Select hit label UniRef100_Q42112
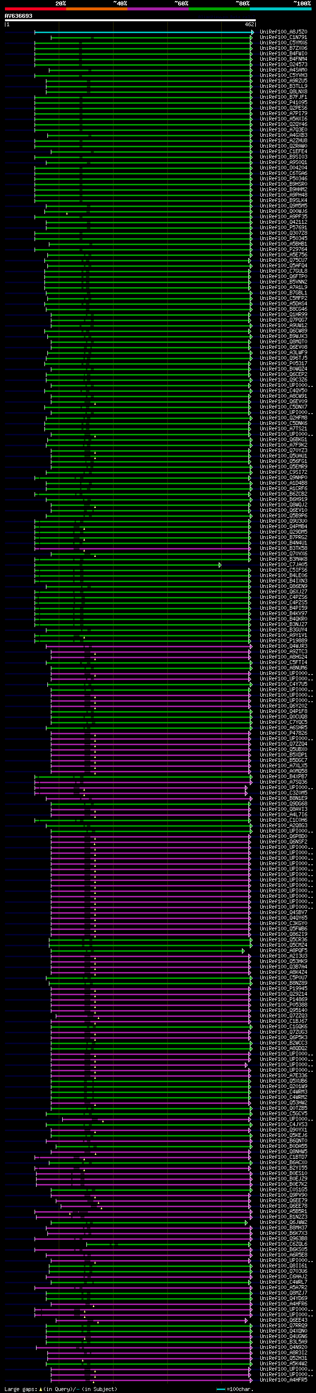Viewport: 316px width, 1393px height. [x=283, y=222]
